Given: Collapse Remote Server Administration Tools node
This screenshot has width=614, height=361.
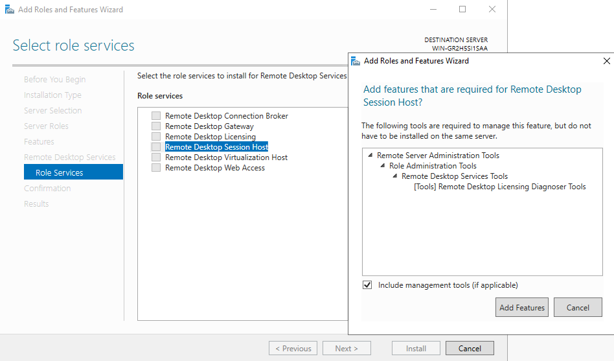Looking at the screenshot, I should click(370, 155).
